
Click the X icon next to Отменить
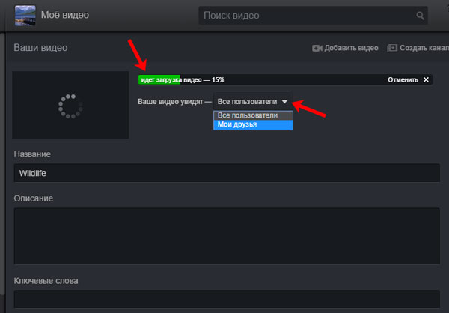427,79
